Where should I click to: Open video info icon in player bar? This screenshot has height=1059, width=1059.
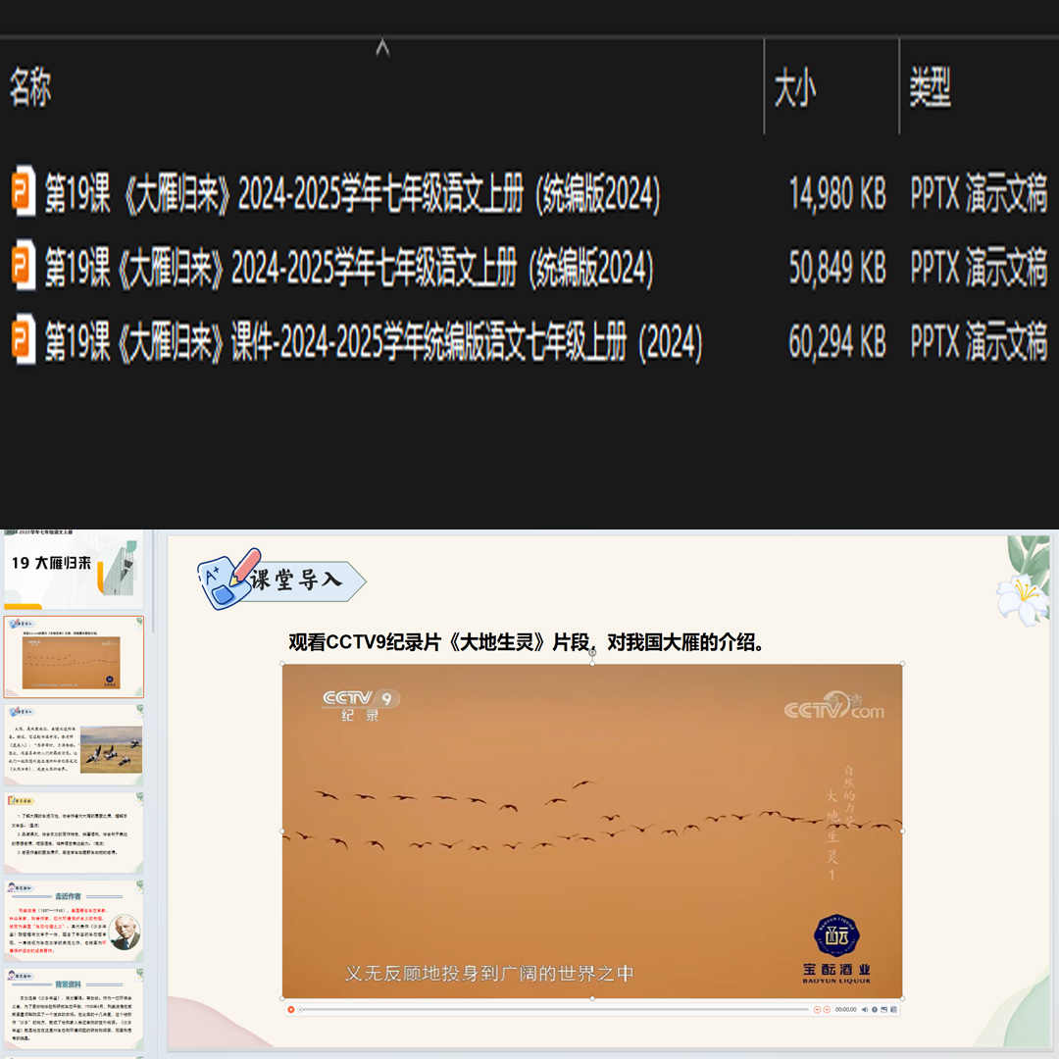[875, 1010]
